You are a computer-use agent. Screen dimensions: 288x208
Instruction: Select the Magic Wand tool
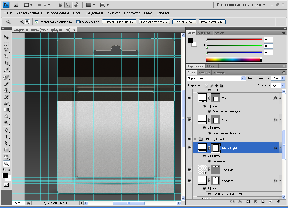[x=6, y=57]
